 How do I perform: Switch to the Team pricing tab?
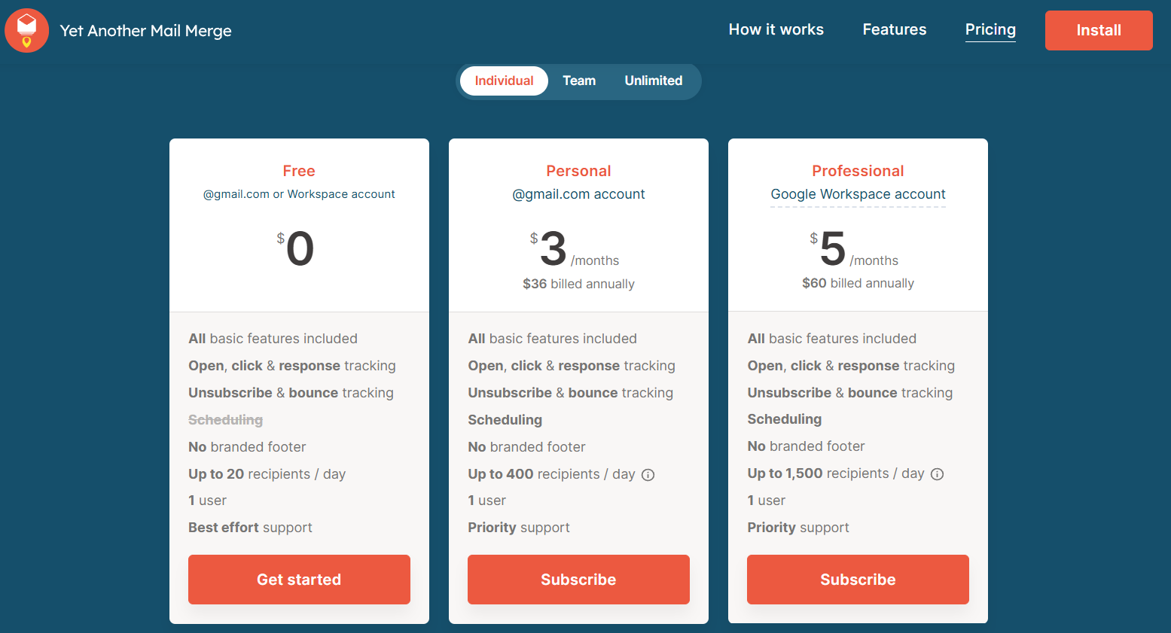point(579,81)
